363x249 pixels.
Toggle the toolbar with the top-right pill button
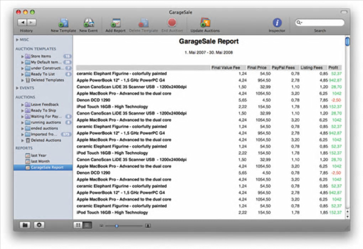(x=343, y=12)
